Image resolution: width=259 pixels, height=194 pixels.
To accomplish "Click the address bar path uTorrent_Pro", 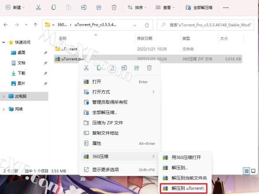I will 95,25.
